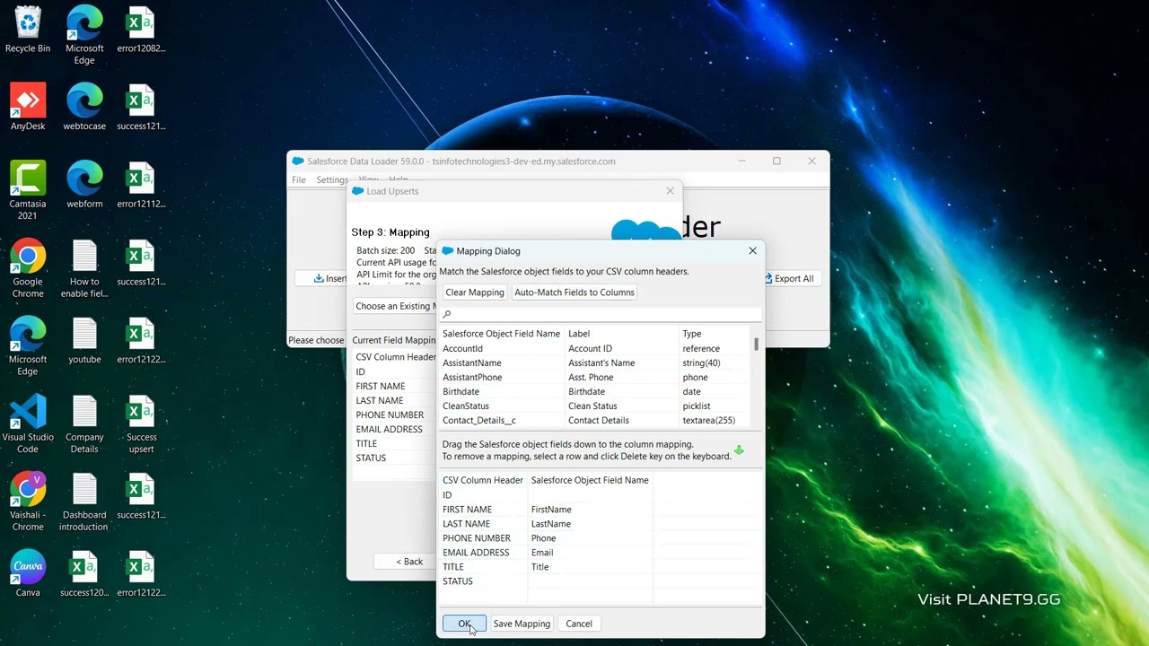Open the youtube text file icon
The width and height of the screenshot is (1149, 646).
84,341
